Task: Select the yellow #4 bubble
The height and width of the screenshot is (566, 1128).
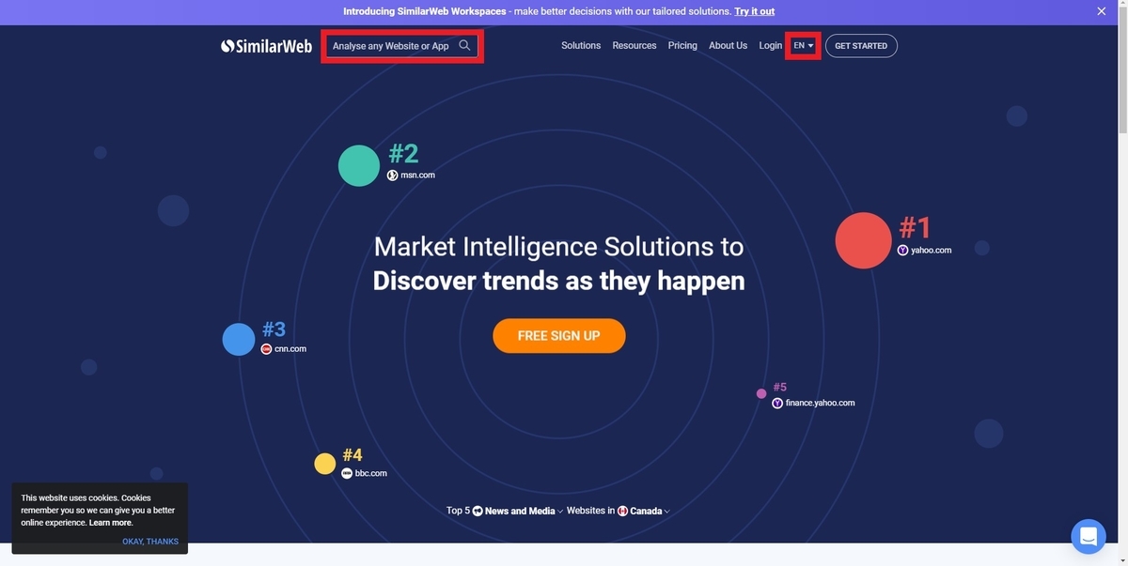Action: pos(324,464)
